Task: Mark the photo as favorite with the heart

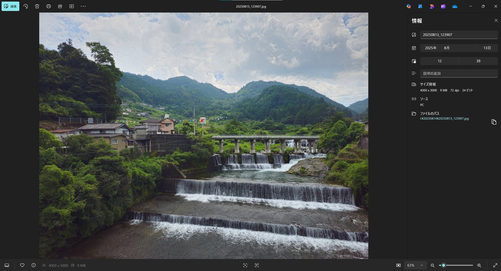Action: 22,265
